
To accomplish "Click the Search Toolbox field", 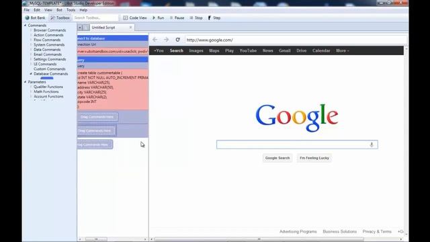I will (95, 18).
